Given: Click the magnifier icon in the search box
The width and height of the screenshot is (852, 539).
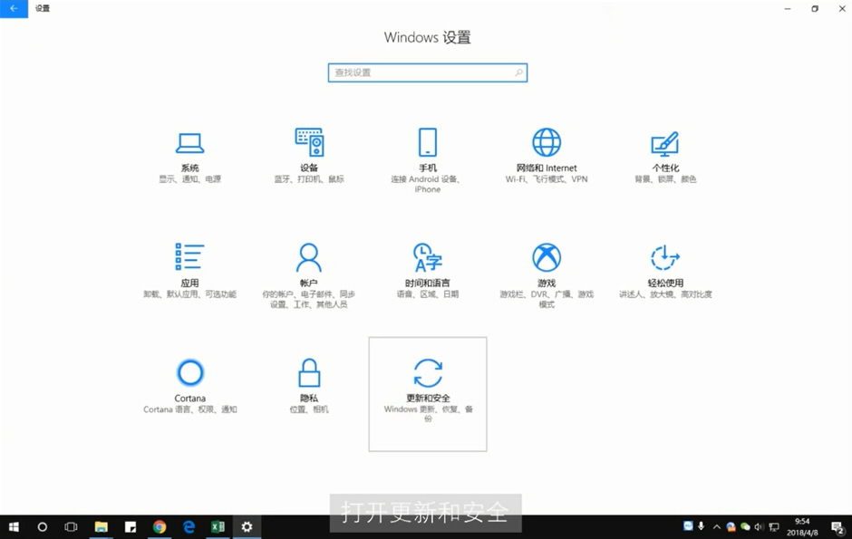Looking at the screenshot, I should (518, 72).
